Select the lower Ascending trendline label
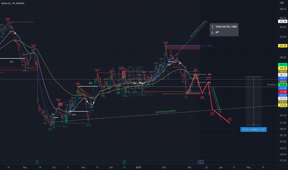The image size is (288, 170). [166, 111]
